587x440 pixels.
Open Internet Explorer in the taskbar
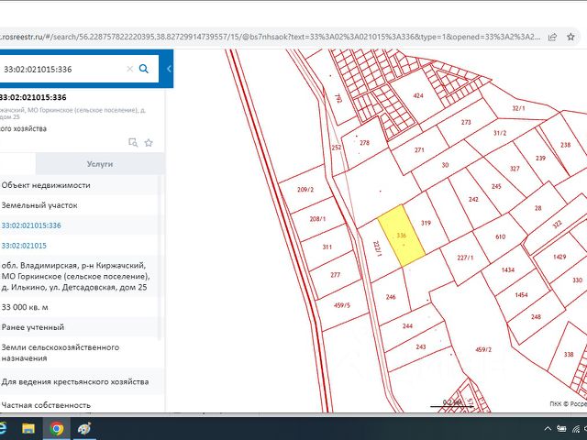(4, 428)
